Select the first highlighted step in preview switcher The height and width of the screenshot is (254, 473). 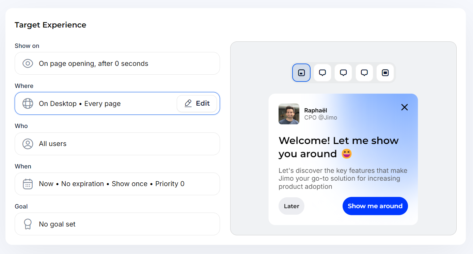point(301,73)
